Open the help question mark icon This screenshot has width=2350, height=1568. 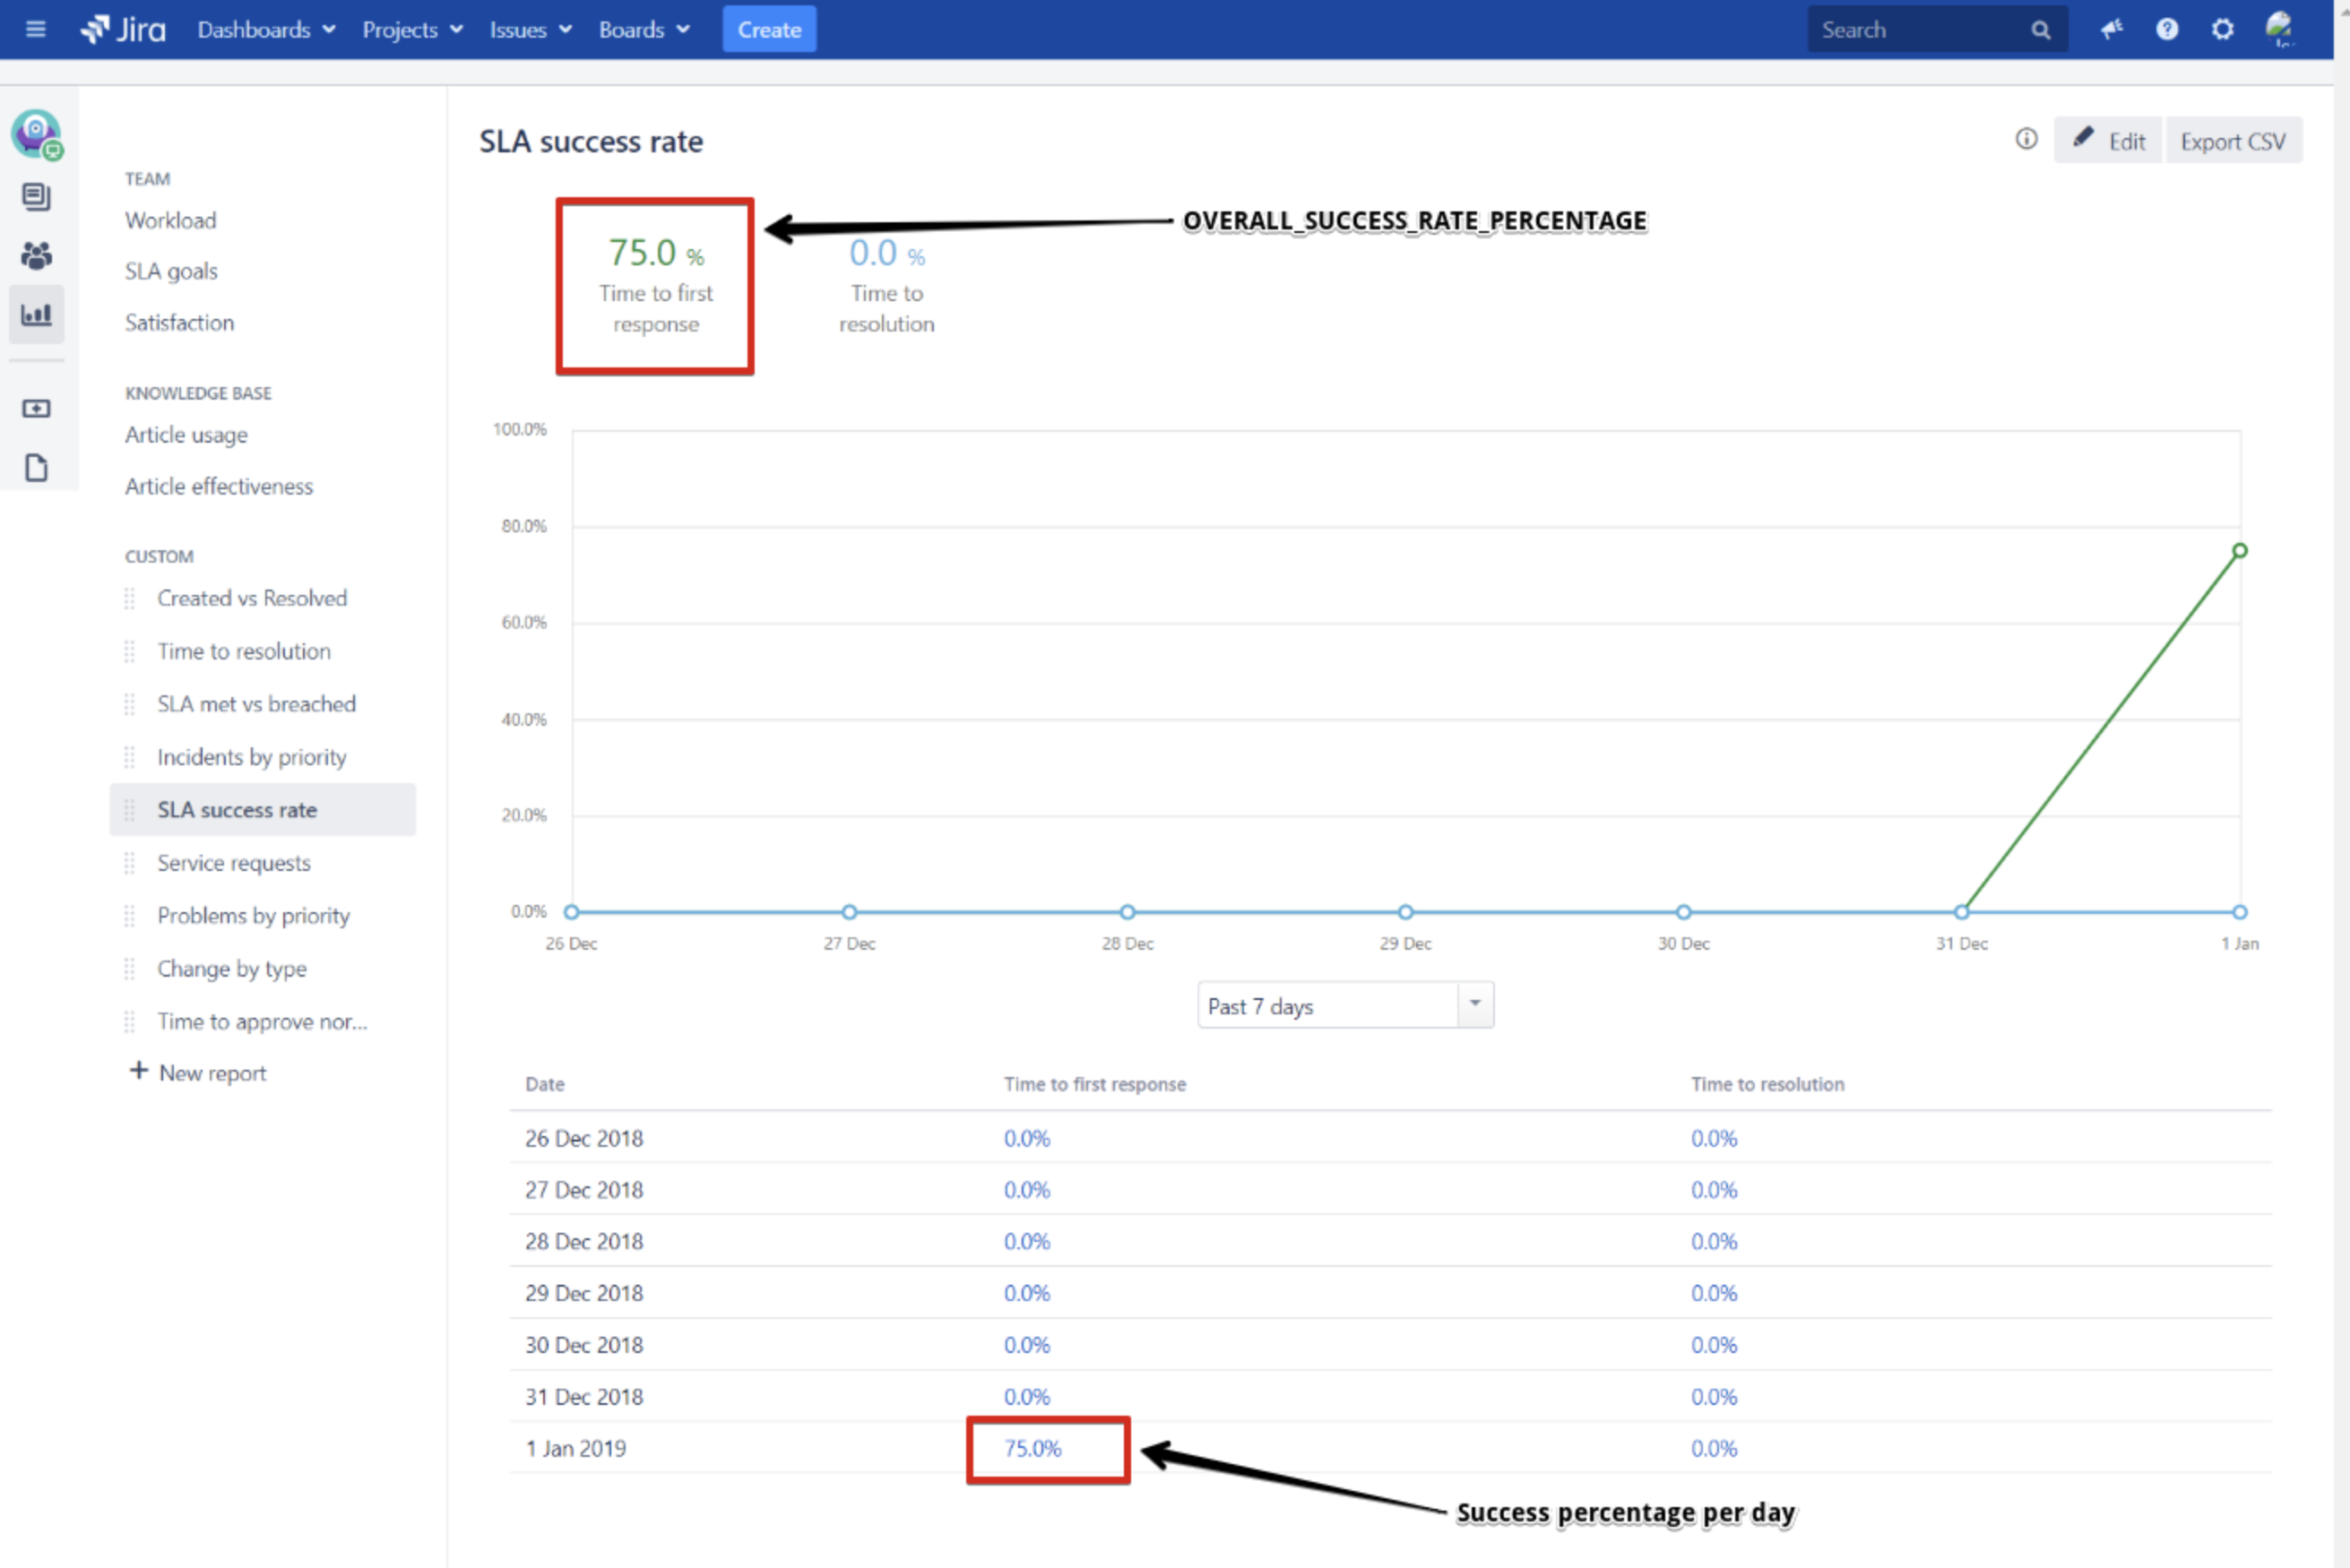pyautogui.click(x=2166, y=29)
